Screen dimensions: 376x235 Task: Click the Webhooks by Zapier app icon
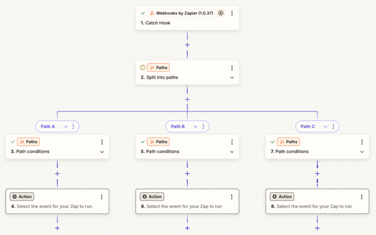point(152,13)
